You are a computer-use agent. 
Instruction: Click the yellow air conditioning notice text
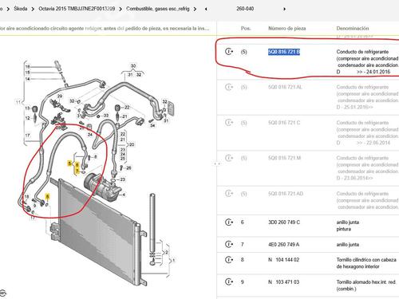pyautogui.click(x=105, y=28)
